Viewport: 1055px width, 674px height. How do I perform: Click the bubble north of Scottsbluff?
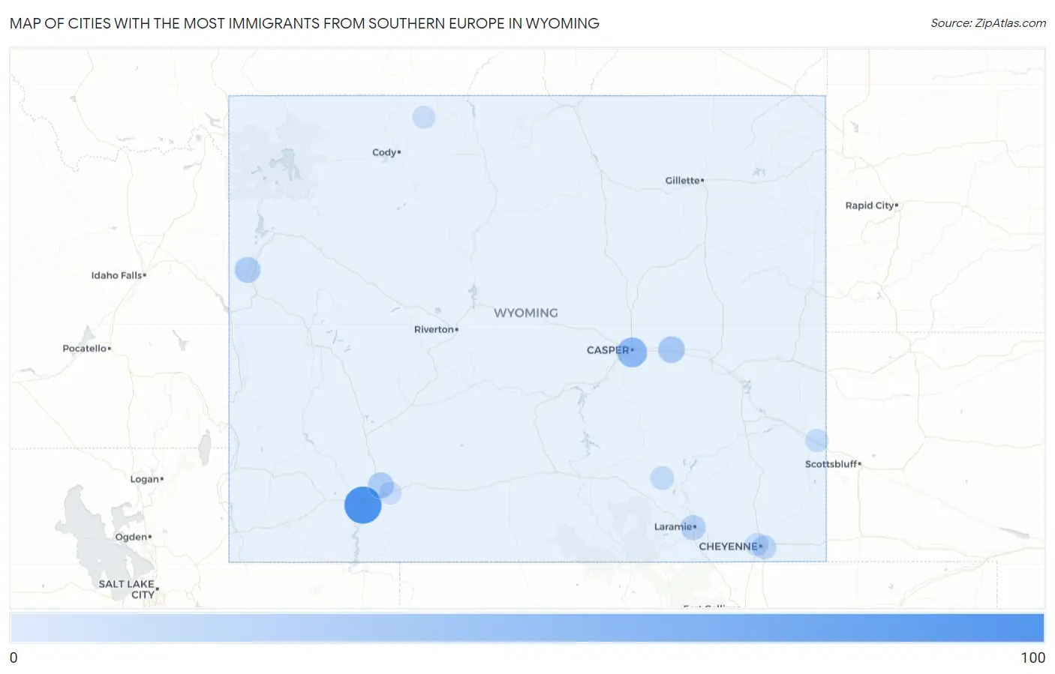tap(816, 440)
